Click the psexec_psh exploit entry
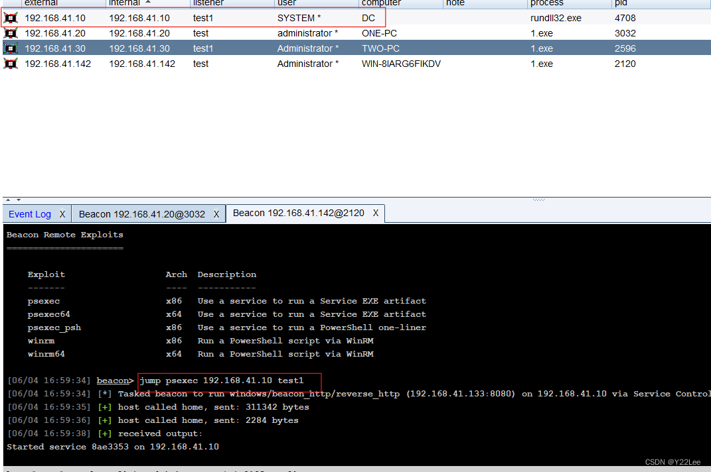Screen dimensions: 711x472 pos(54,327)
